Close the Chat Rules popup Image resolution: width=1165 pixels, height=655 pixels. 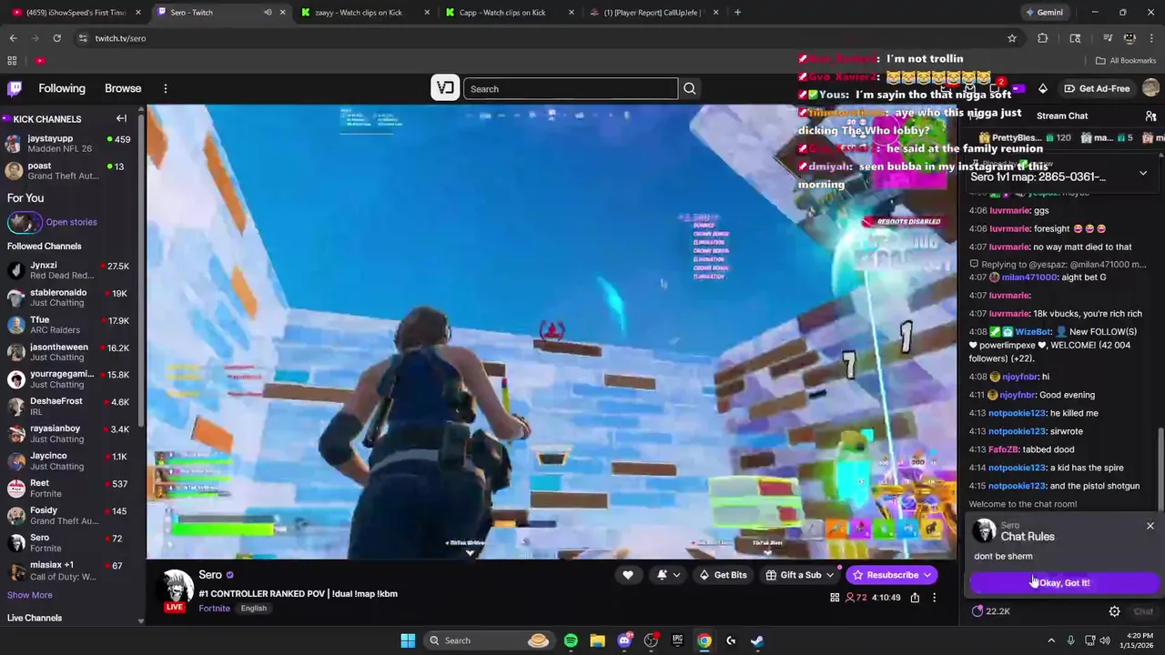point(1150,526)
